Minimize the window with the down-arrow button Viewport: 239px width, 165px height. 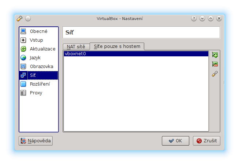coord(202,19)
